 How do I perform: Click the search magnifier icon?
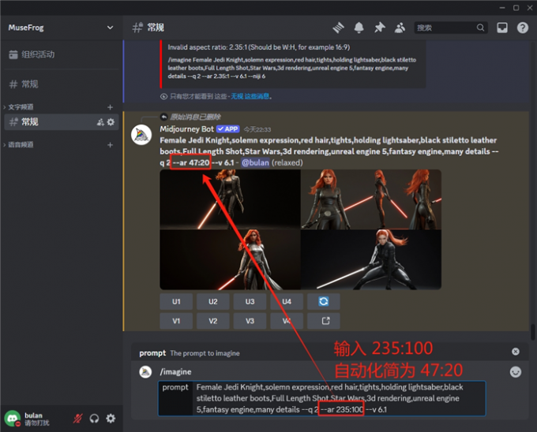[x=480, y=28]
